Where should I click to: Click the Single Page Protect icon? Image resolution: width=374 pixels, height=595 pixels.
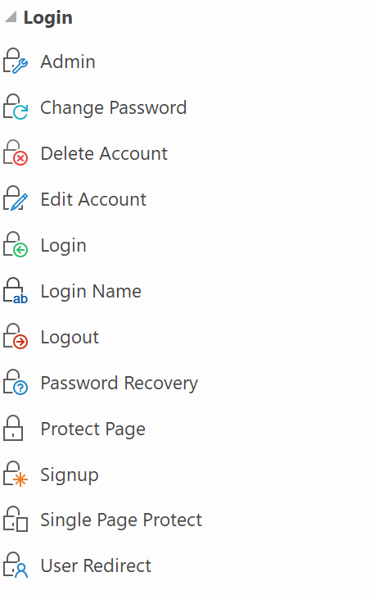[16, 520]
